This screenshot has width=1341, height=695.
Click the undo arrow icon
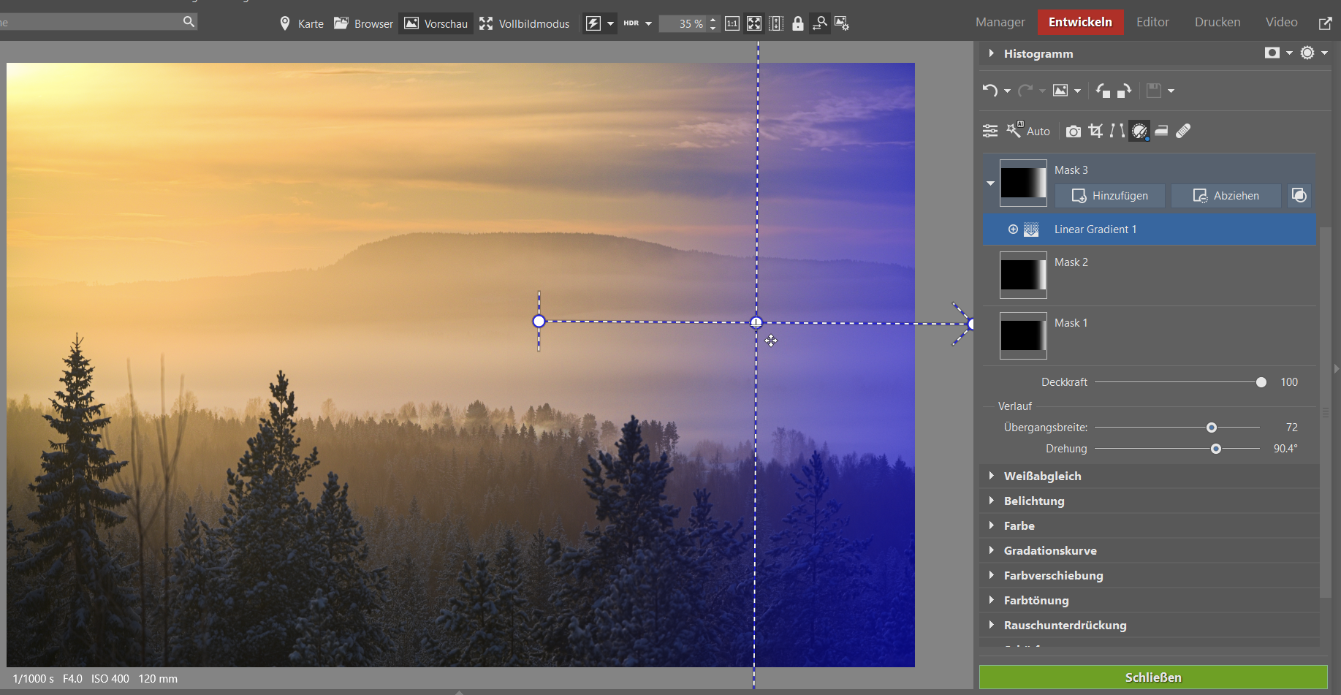[990, 90]
